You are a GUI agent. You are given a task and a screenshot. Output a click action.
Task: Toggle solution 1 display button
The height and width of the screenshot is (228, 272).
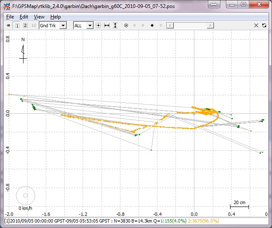click(17, 26)
